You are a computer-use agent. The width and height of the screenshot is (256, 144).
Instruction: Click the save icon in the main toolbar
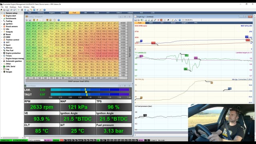8,10
